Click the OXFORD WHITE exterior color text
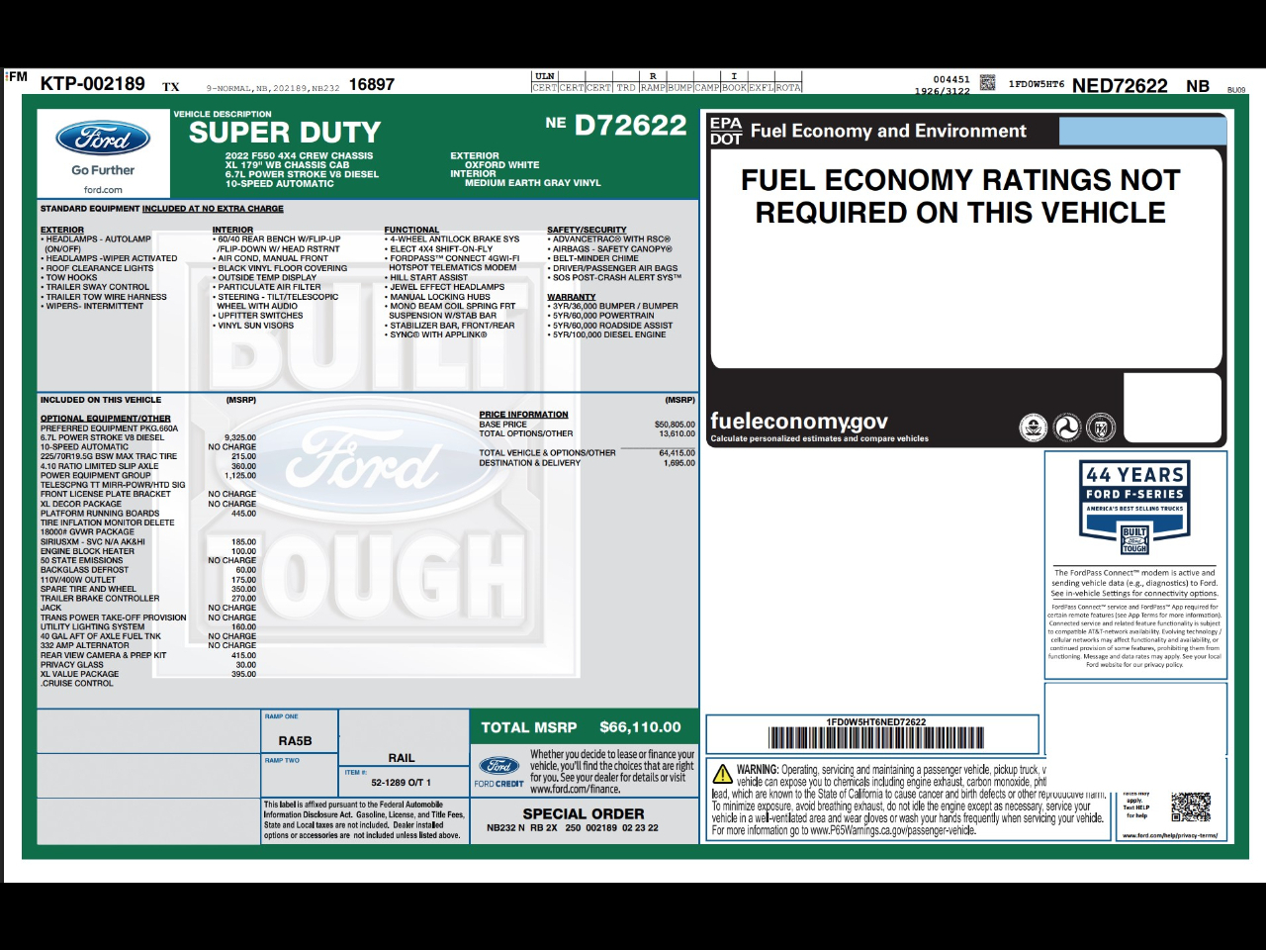Screen dimensions: 1266x950 pyautogui.click(x=502, y=165)
